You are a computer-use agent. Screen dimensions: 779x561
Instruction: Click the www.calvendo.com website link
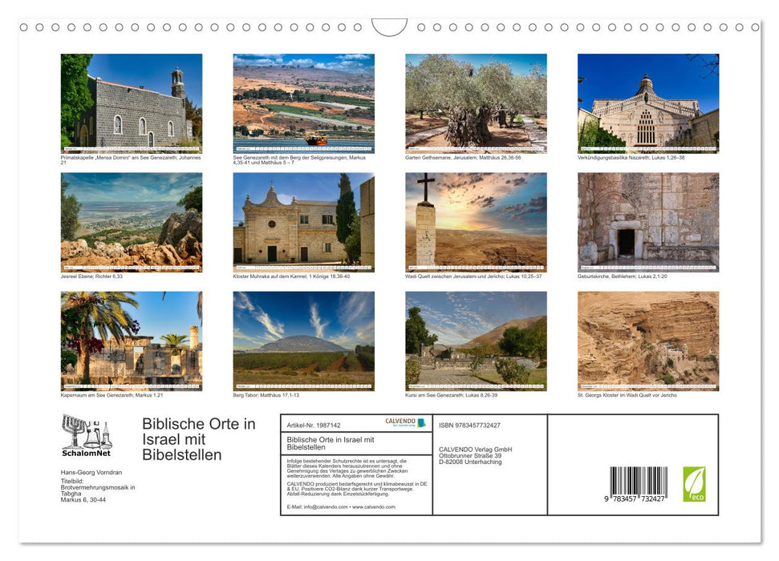coord(377,507)
